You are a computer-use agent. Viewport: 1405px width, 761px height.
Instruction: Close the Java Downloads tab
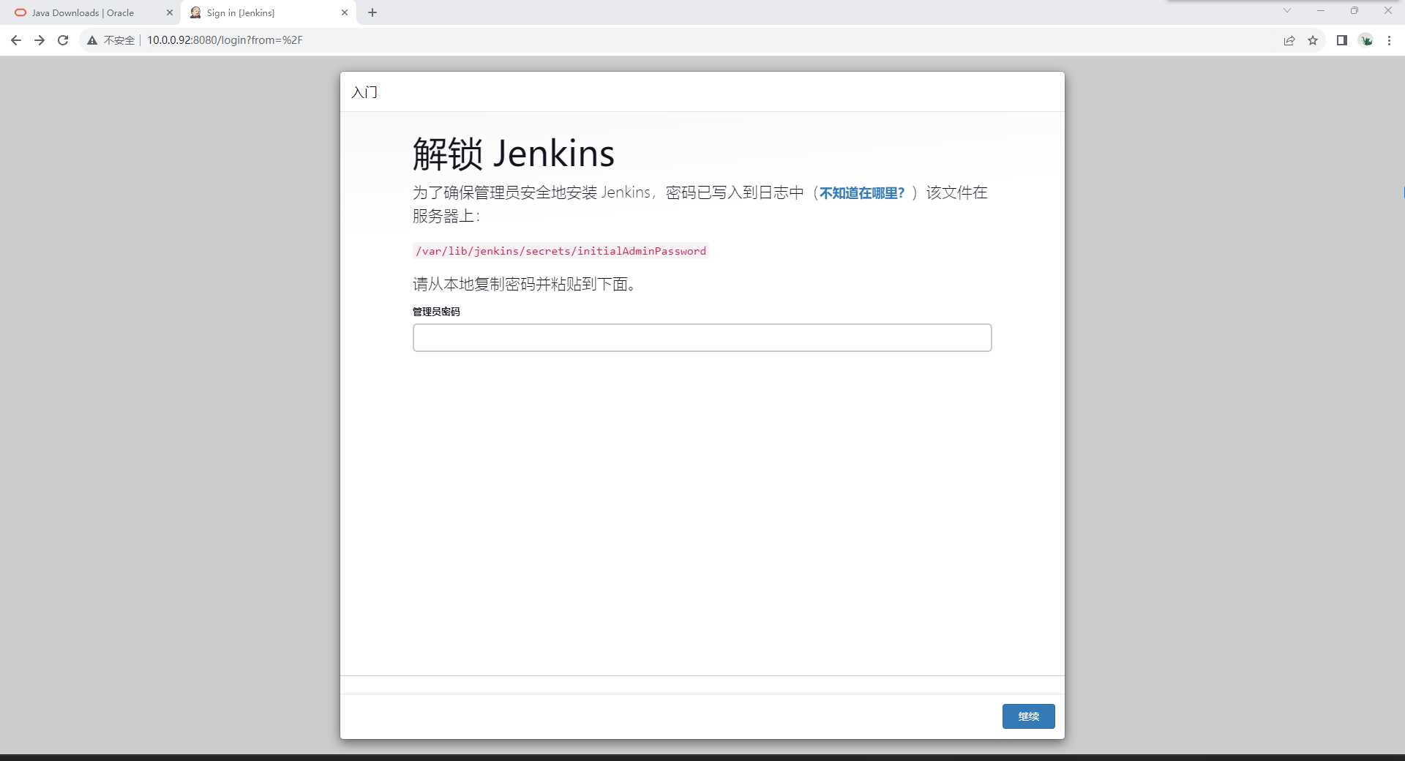point(170,12)
